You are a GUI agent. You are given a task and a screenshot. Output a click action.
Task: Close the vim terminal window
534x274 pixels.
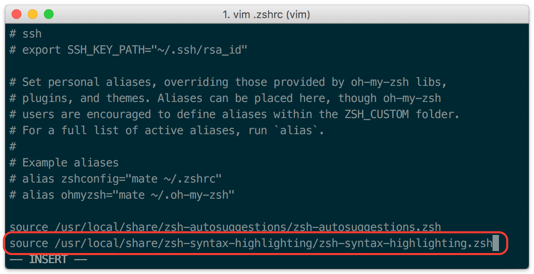point(17,15)
